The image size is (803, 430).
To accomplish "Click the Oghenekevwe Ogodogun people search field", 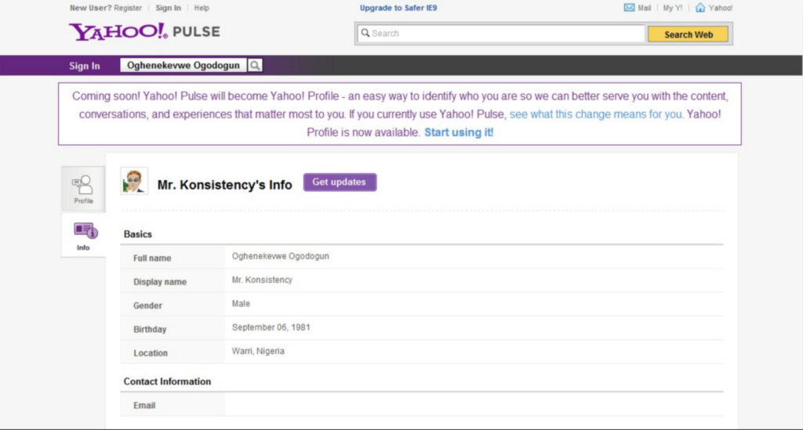I will tap(183, 66).
